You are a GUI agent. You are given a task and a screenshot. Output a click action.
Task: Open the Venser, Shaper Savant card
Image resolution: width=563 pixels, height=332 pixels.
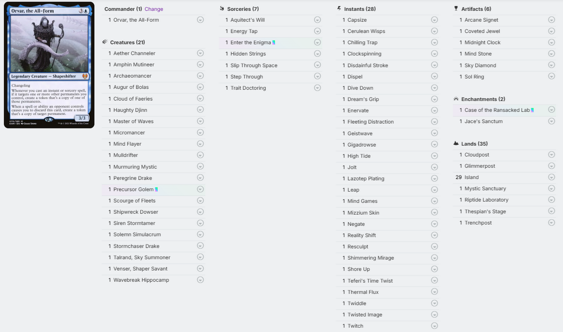[140, 269]
